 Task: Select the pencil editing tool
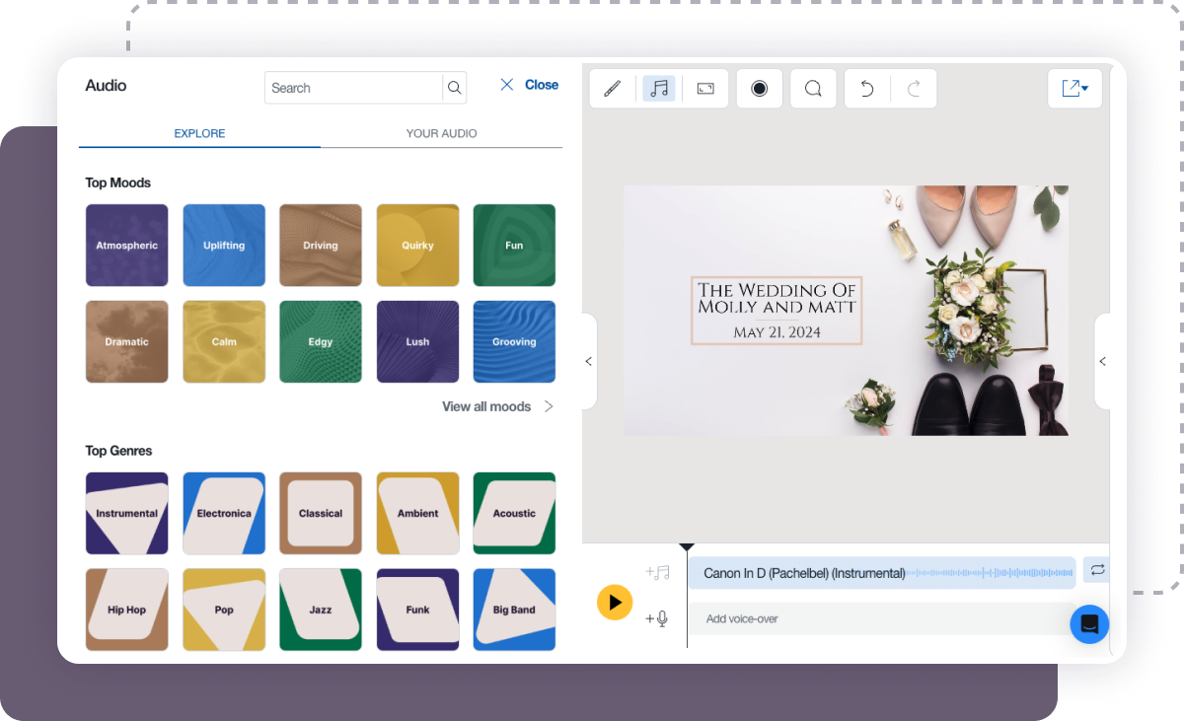[x=612, y=88]
